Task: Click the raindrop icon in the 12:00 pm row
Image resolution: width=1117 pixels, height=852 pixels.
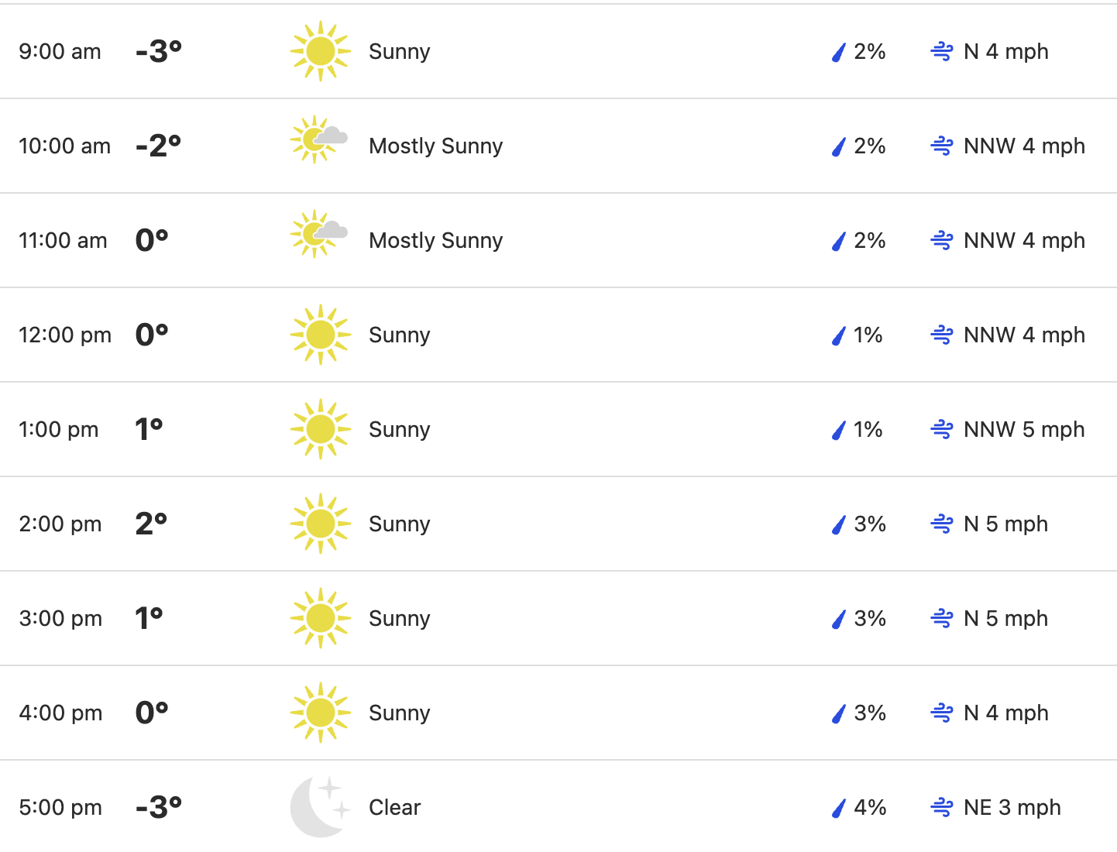Action: (x=838, y=335)
